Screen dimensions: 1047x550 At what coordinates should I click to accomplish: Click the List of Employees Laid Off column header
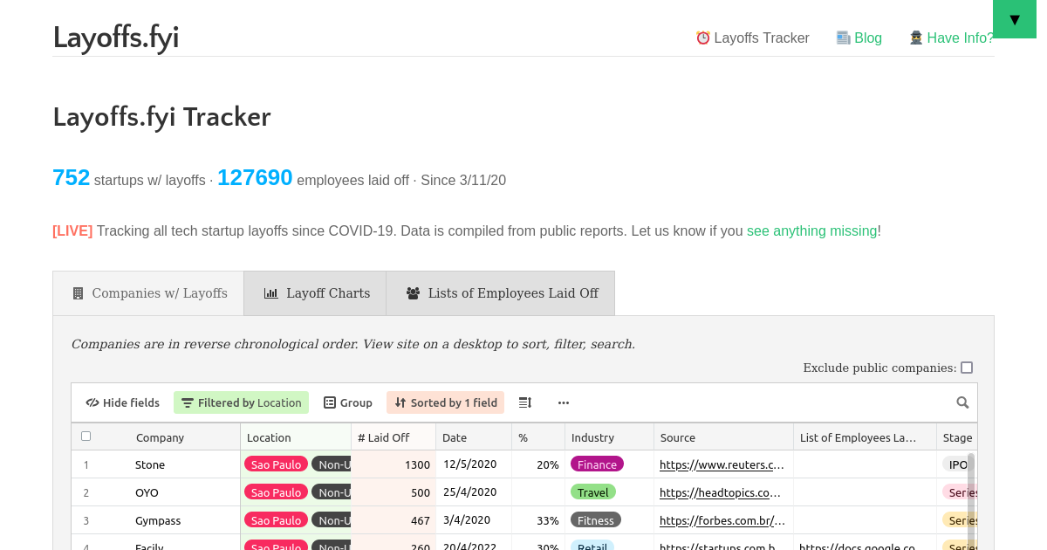[x=865, y=437]
